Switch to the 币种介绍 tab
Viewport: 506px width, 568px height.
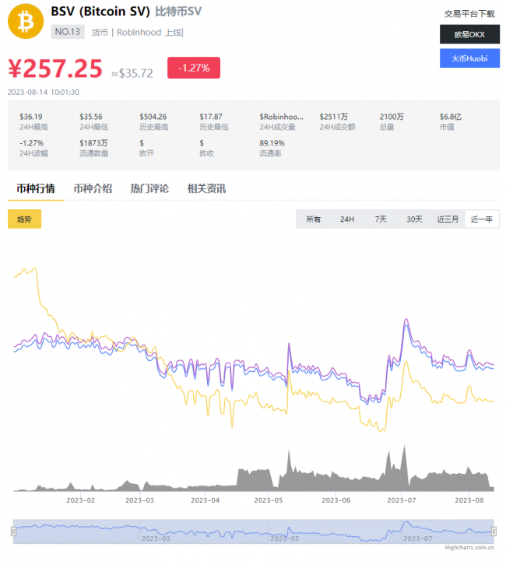click(x=93, y=188)
